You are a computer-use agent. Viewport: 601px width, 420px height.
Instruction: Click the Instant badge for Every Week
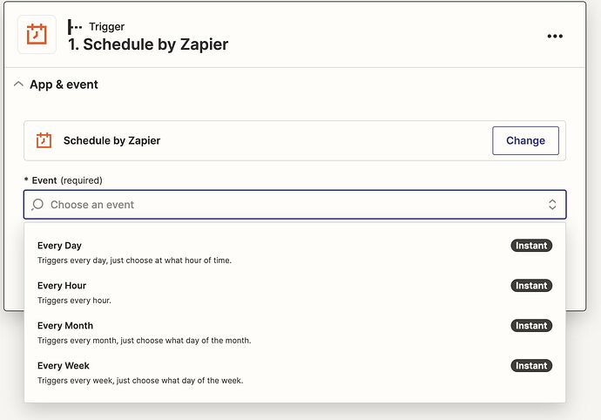(x=531, y=365)
